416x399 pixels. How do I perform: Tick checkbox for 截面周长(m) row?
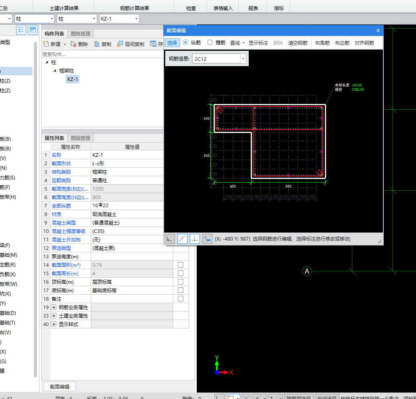[181, 273]
